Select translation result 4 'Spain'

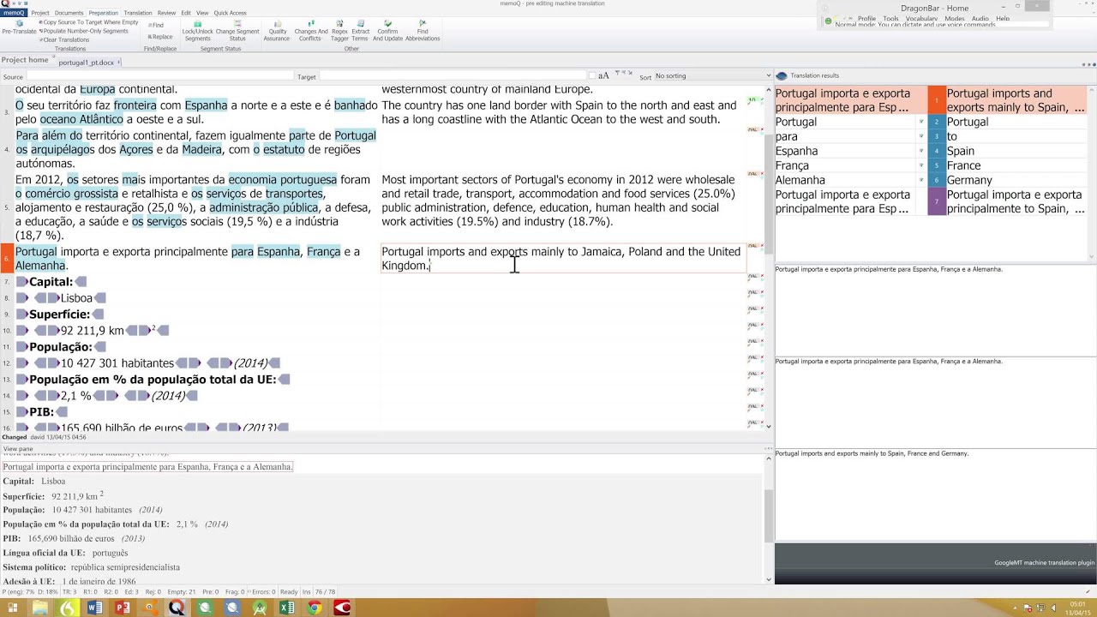point(931,151)
